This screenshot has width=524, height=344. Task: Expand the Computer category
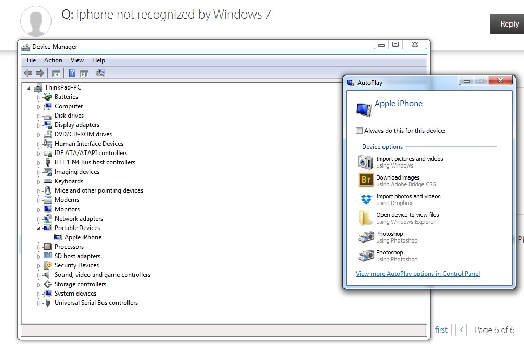click(x=39, y=107)
